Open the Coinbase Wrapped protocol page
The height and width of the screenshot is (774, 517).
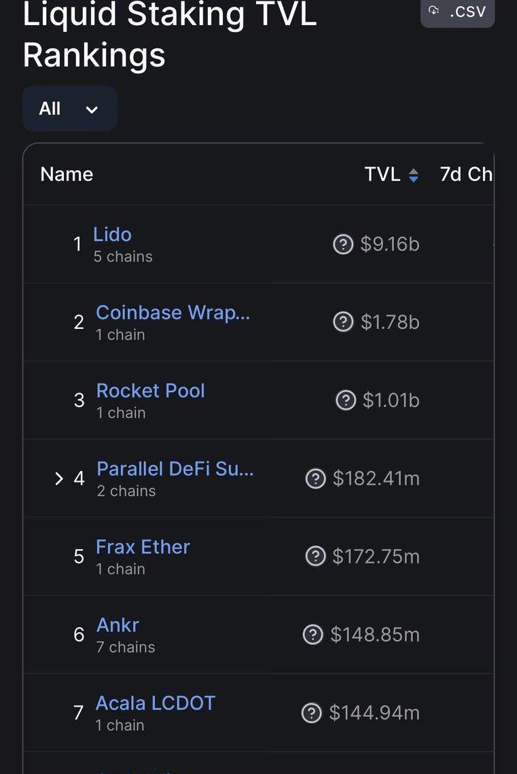click(x=173, y=313)
